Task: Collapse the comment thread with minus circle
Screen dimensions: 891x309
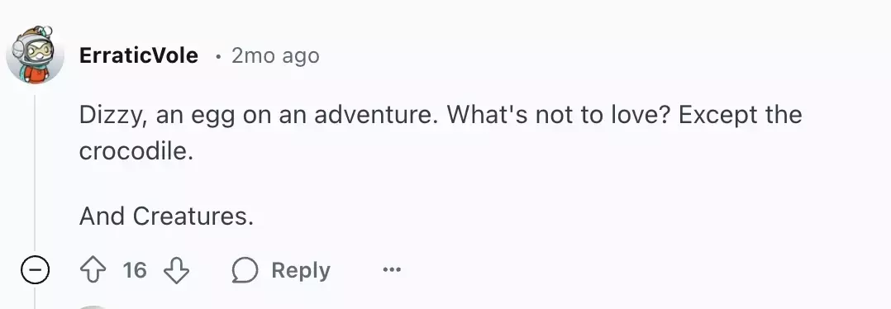Action: click(x=36, y=269)
